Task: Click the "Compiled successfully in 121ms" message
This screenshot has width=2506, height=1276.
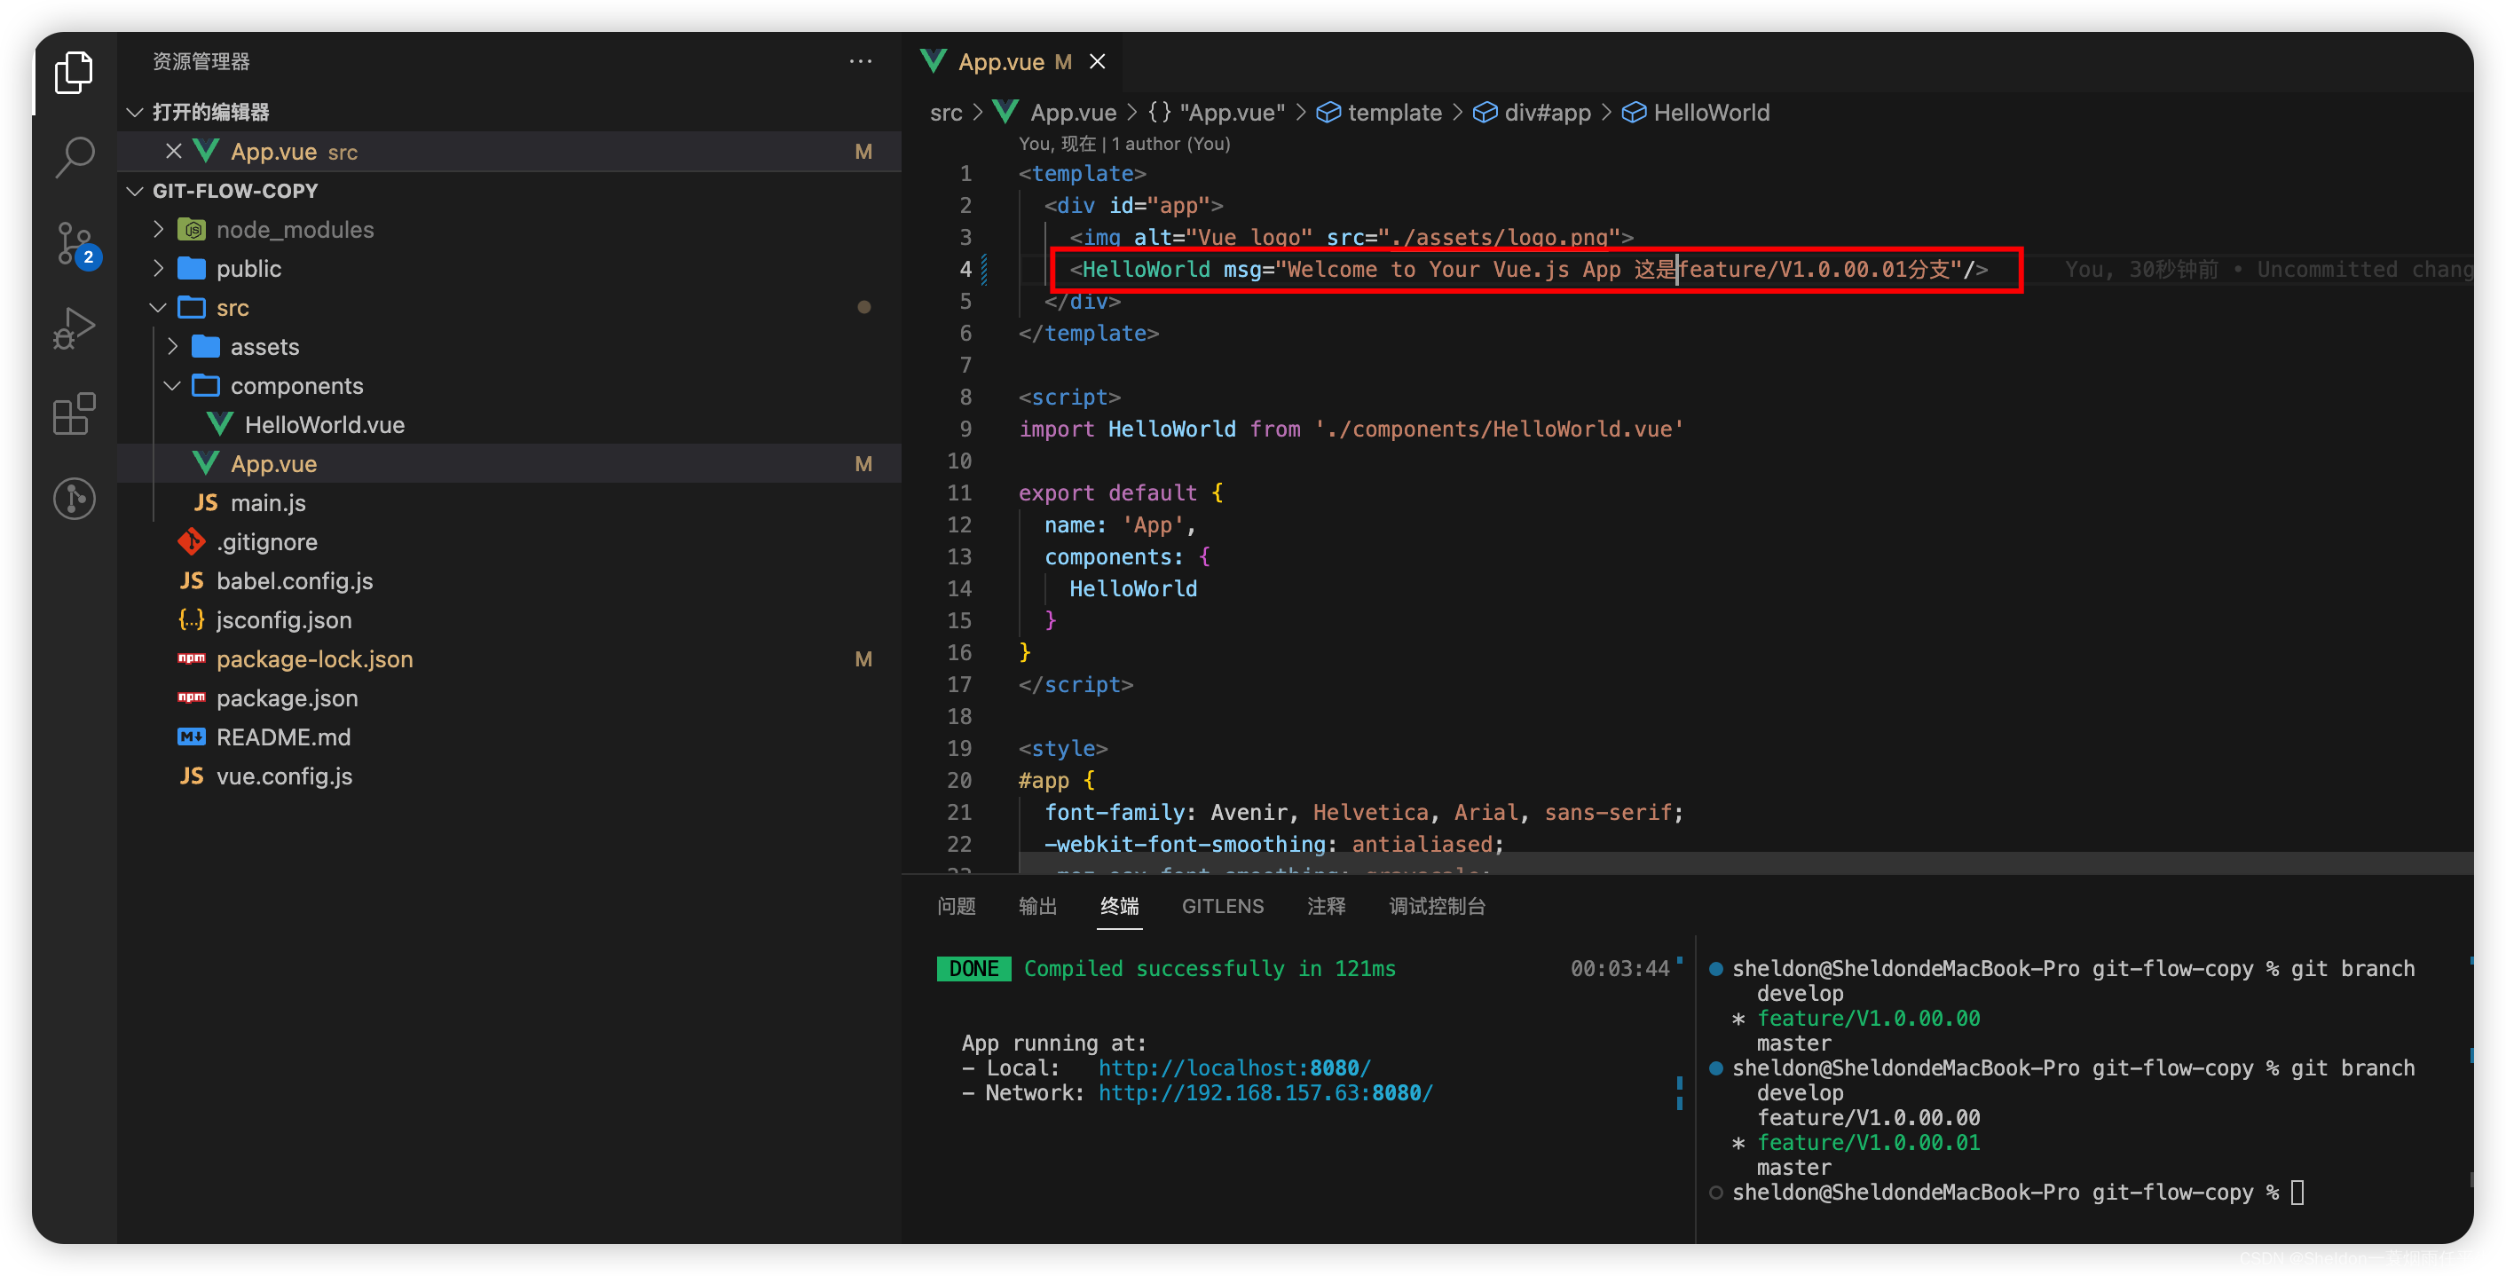Action: click(x=1210, y=969)
